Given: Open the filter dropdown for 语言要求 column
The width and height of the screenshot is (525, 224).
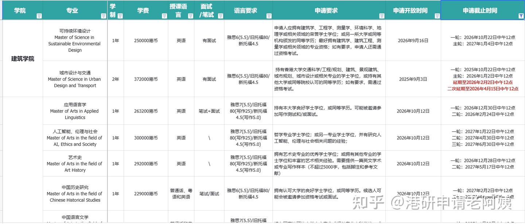Looking at the screenshot, I should pyautogui.click(x=269, y=16).
